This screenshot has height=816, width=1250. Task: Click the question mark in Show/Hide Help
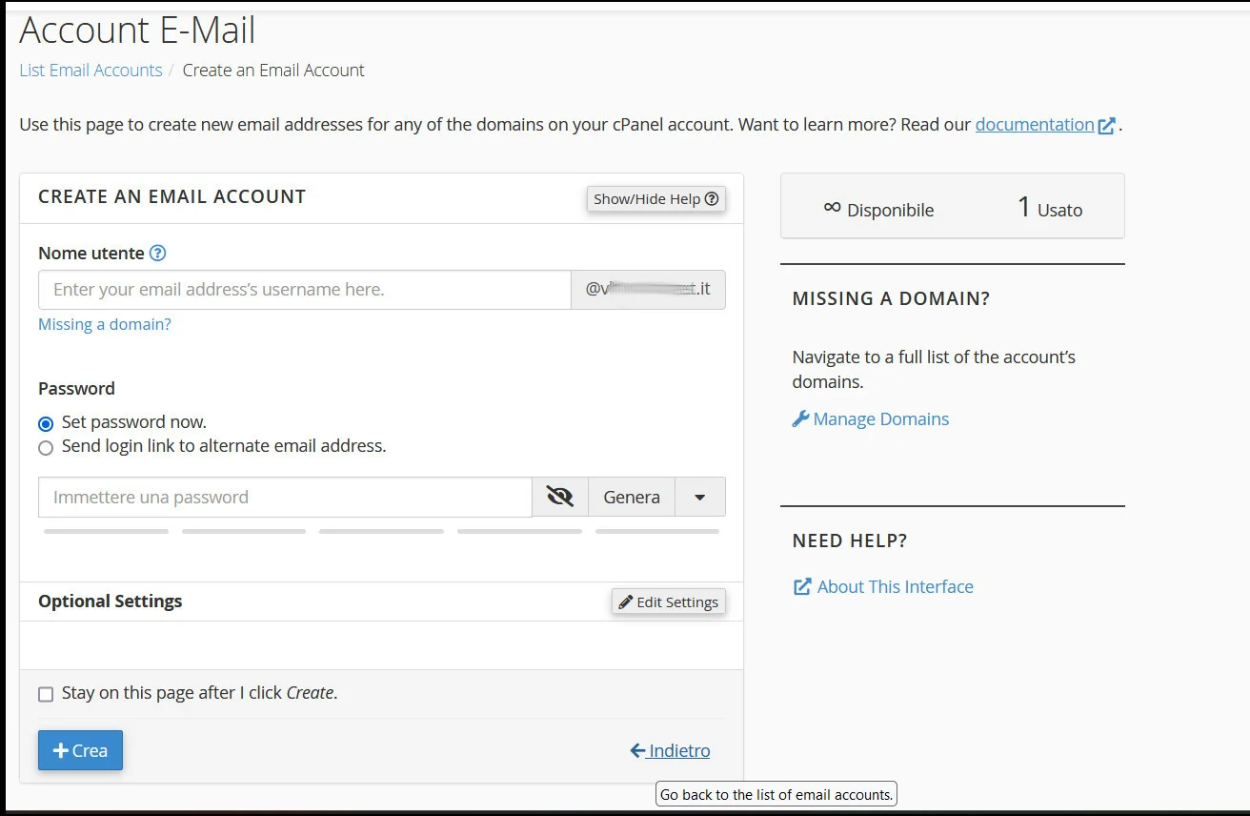pos(712,198)
